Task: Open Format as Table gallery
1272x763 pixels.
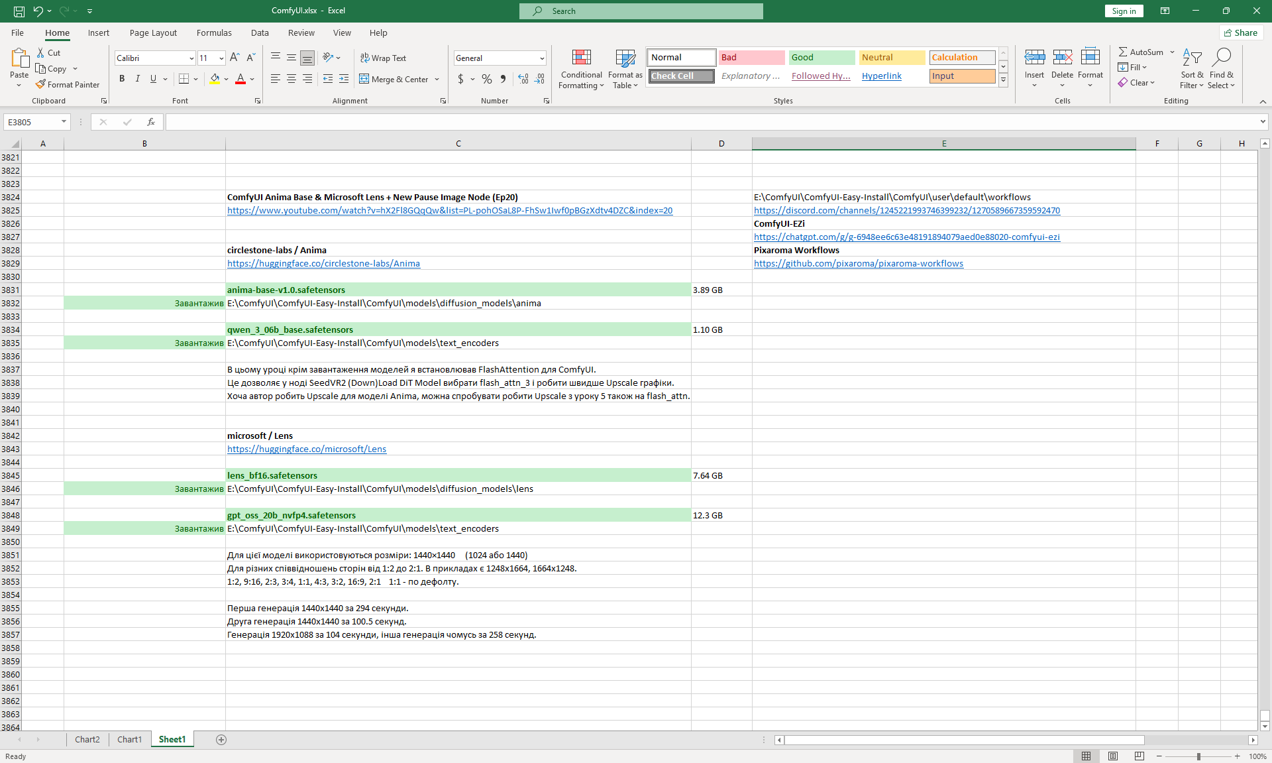Action: click(625, 69)
